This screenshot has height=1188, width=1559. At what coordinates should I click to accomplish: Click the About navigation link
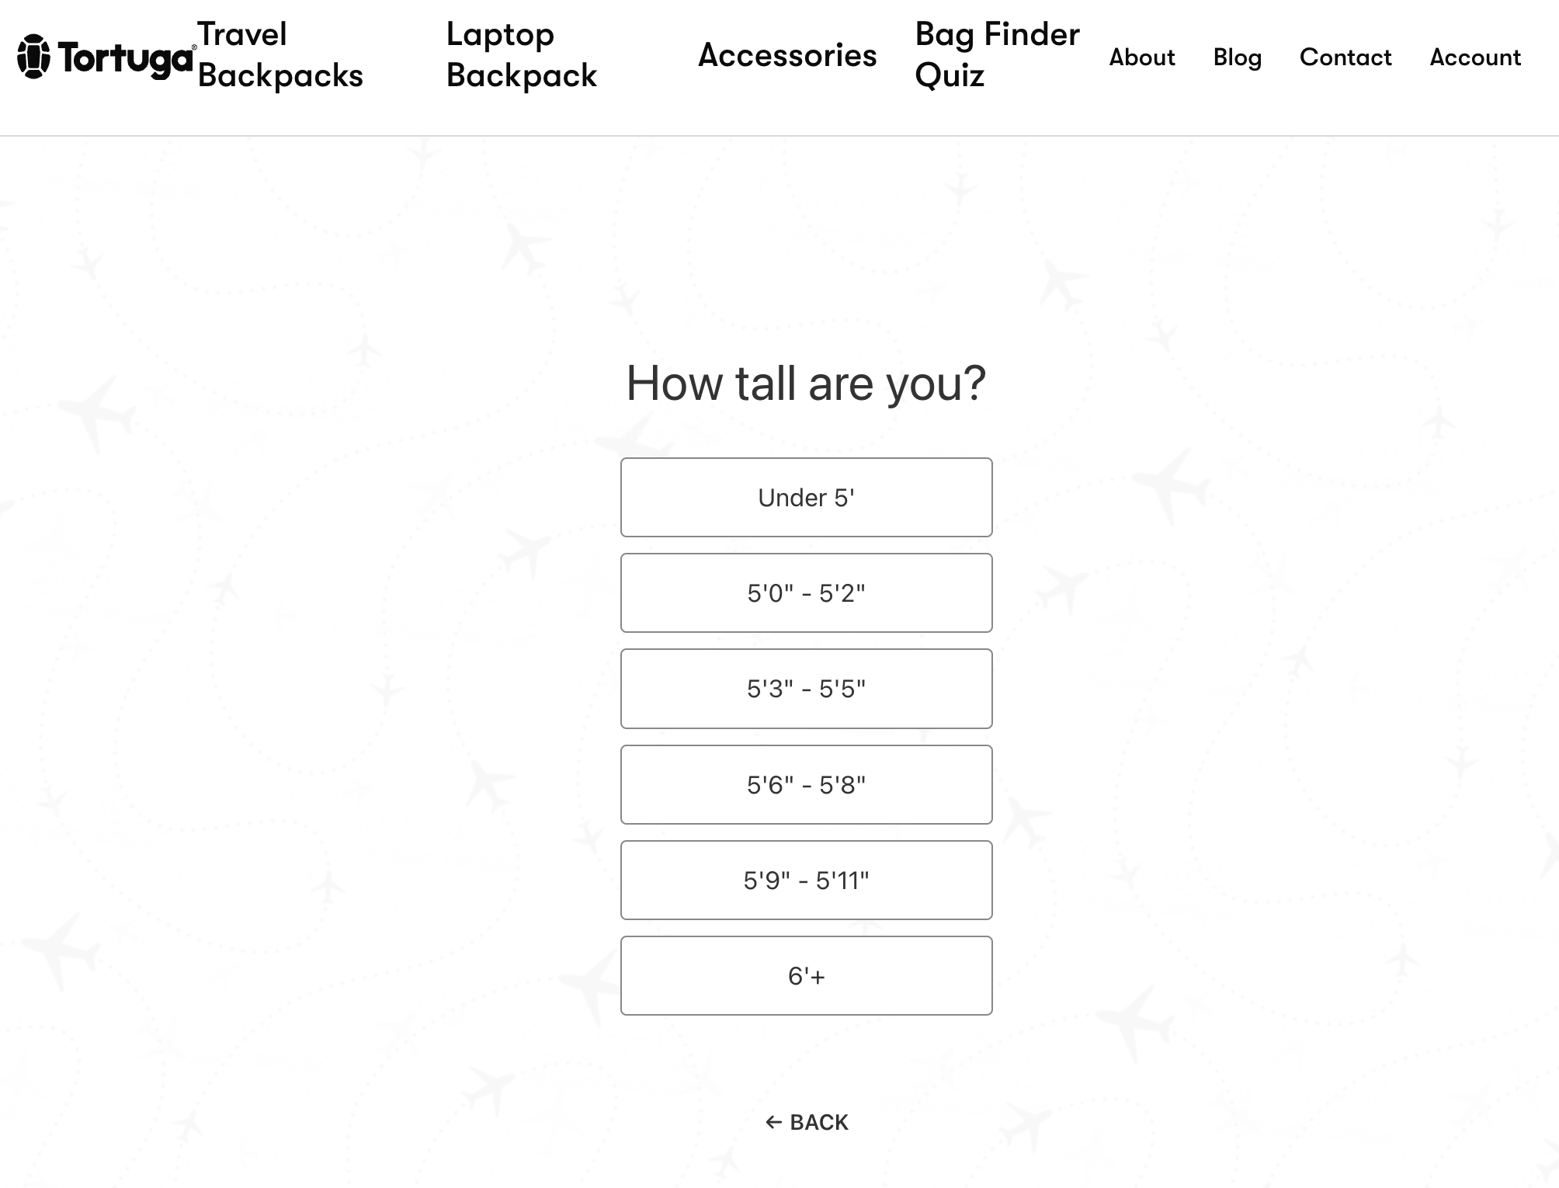click(1141, 56)
